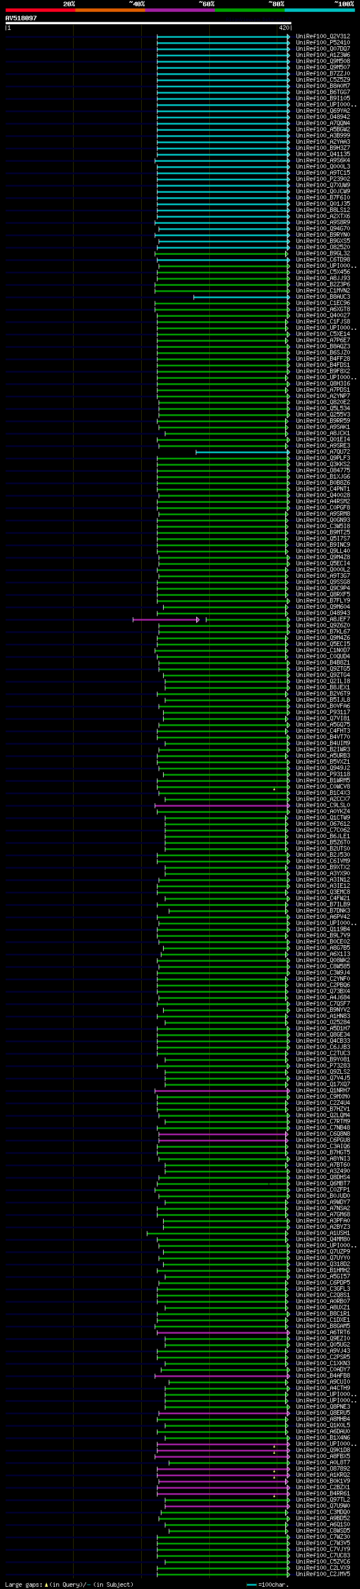Click the purple ~60% identity legend segment
This screenshot has height=1589, width=360.
(181, 10)
